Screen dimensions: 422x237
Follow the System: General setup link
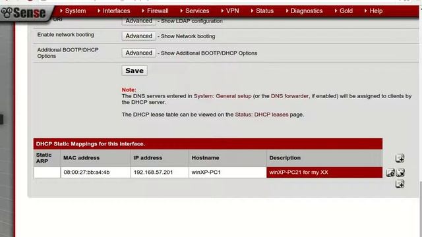coord(222,96)
